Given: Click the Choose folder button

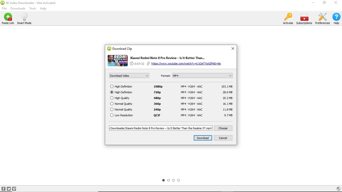Looking at the screenshot, I should point(223,128).
